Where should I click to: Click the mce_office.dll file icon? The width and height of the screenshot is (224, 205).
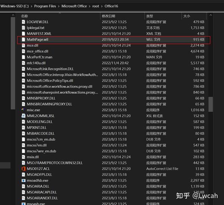[24, 51]
